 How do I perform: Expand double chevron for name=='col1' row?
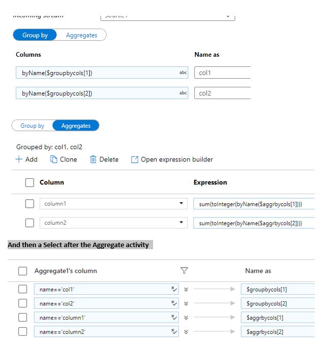[x=186, y=290]
